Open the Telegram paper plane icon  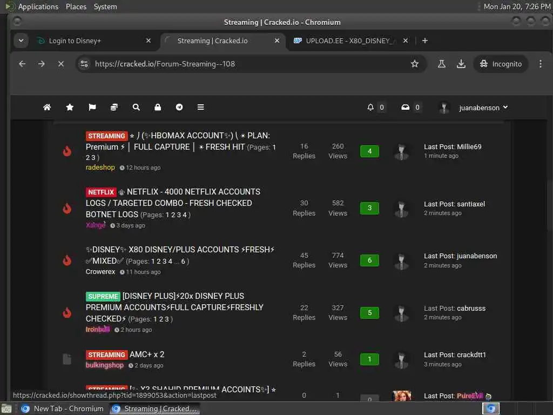(x=179, y=108)
